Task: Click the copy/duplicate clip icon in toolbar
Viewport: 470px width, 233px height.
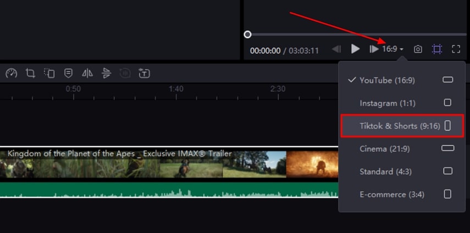Action: [x=49, y=73]
